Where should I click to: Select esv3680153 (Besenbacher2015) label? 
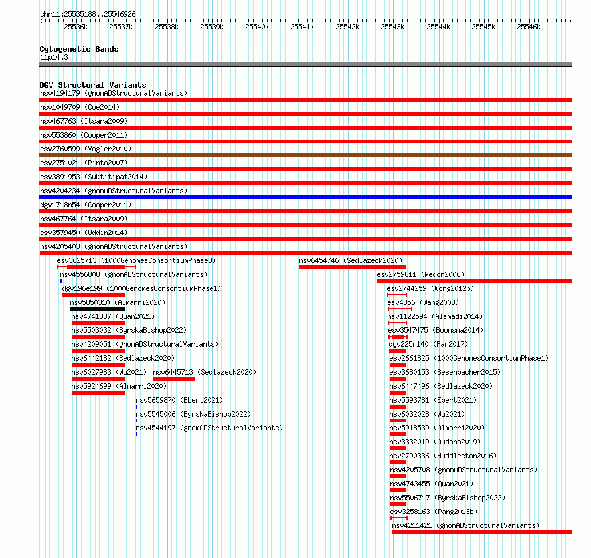[445, 372]
